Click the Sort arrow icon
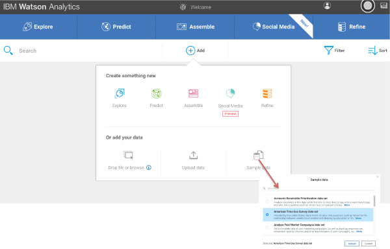The height and width of the screenshot is (249, 390). 372,51
